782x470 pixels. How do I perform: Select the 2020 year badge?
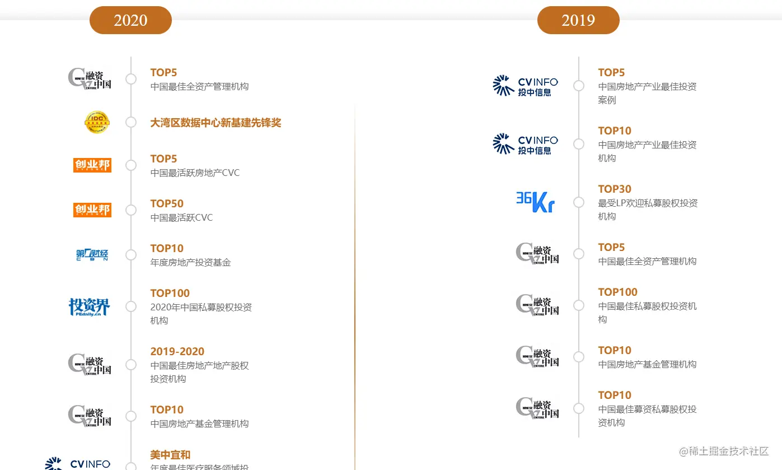coord(130,20)
